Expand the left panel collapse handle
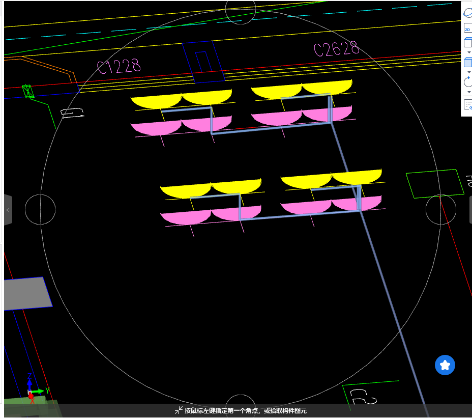The image size is (472, 418). [x=8, y=210]
